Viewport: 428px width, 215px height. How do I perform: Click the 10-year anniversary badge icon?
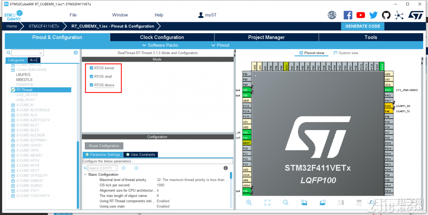pyautogui.click(x=332, y=15)
